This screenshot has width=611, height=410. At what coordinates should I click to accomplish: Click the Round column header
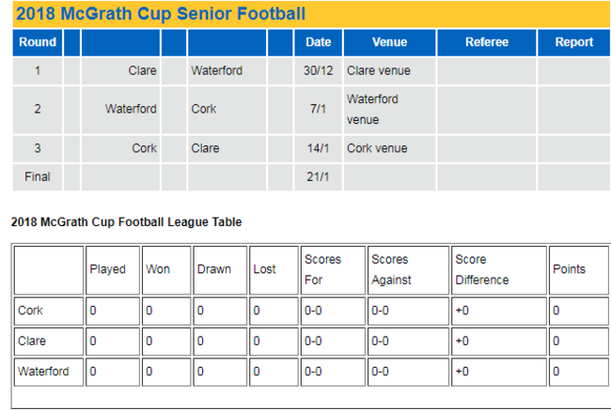pyautogui.click(x=38, y=42)
